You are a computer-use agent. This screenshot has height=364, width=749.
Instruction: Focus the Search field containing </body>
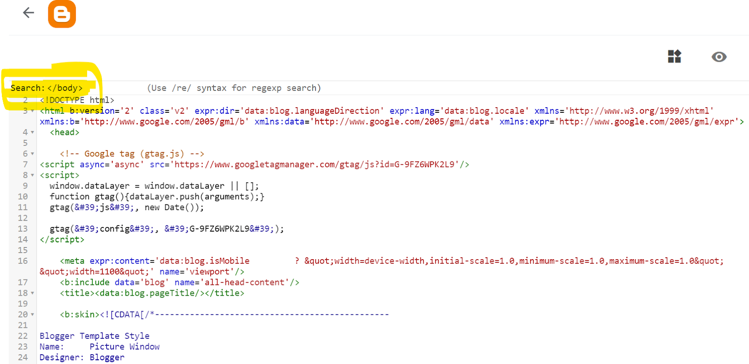pyautogui.click(x=66, y=88)
